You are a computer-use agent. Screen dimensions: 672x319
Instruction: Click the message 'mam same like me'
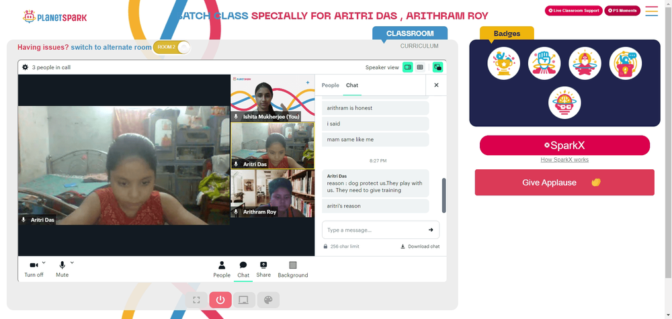point(376,140)
